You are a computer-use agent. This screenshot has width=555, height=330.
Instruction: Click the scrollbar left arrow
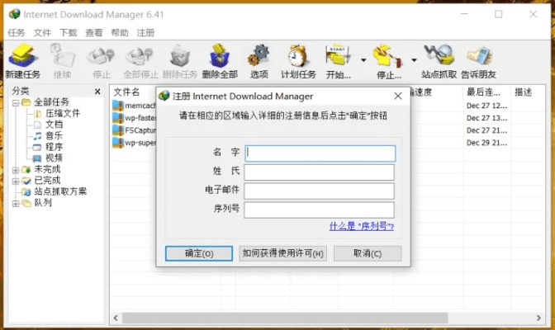point(116,318)
